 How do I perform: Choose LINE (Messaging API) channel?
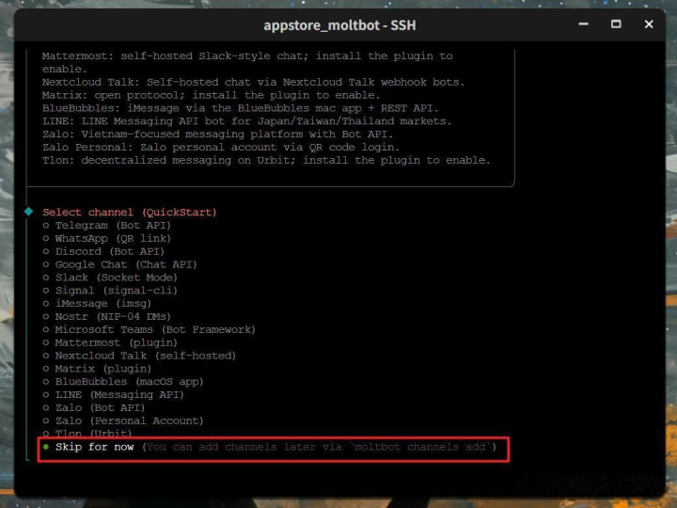point(113,395)
